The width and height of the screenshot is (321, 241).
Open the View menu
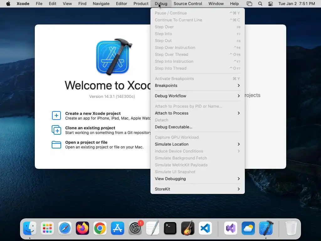[x=67, y=3]
